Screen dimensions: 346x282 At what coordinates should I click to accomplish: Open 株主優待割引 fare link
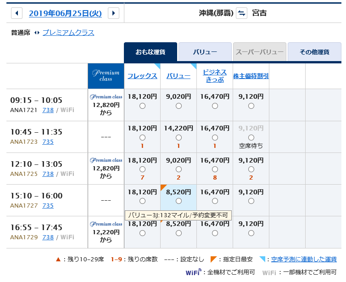251,76
